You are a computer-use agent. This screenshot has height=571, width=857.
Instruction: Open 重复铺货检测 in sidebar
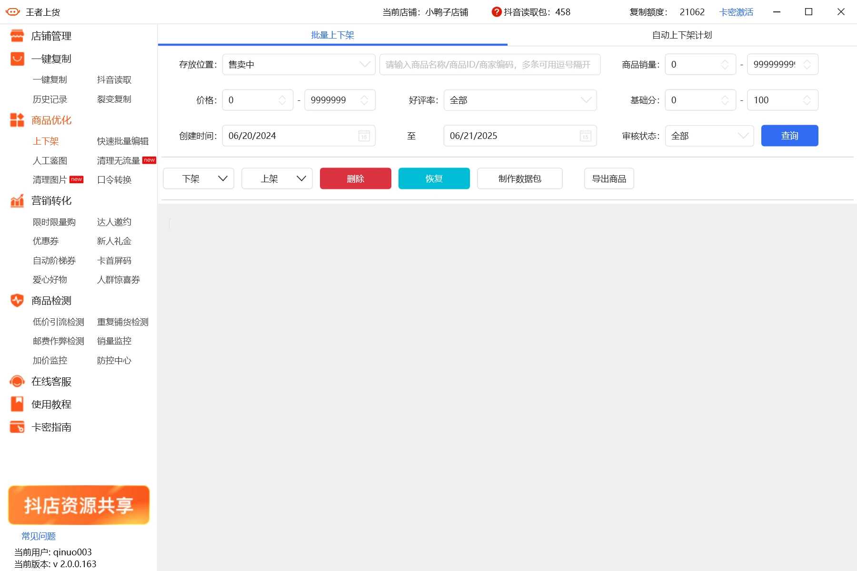click(123, 322)
